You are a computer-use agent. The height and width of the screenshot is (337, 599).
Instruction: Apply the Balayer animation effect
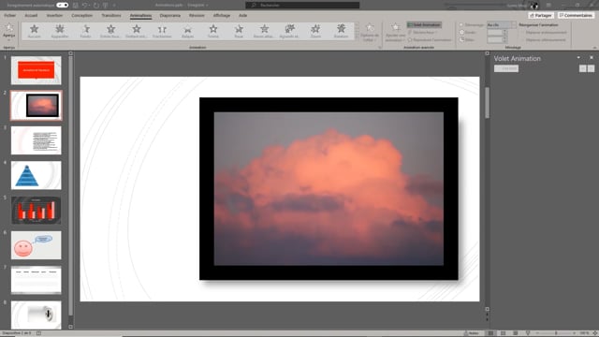pos(187,31)
